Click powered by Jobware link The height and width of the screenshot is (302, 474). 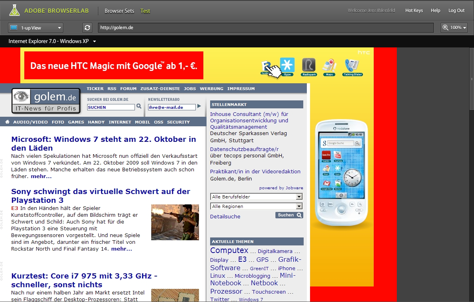point(281,188)
